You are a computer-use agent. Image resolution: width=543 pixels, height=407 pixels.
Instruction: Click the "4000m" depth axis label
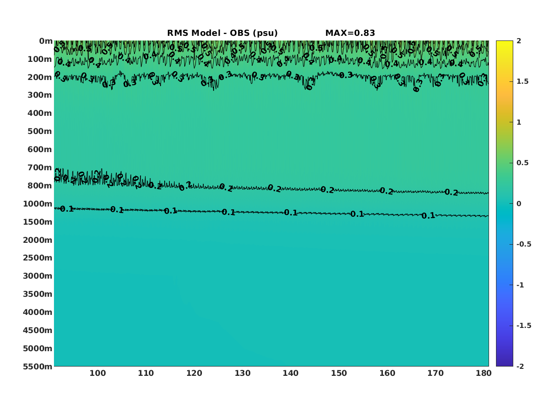pos(38,312)
